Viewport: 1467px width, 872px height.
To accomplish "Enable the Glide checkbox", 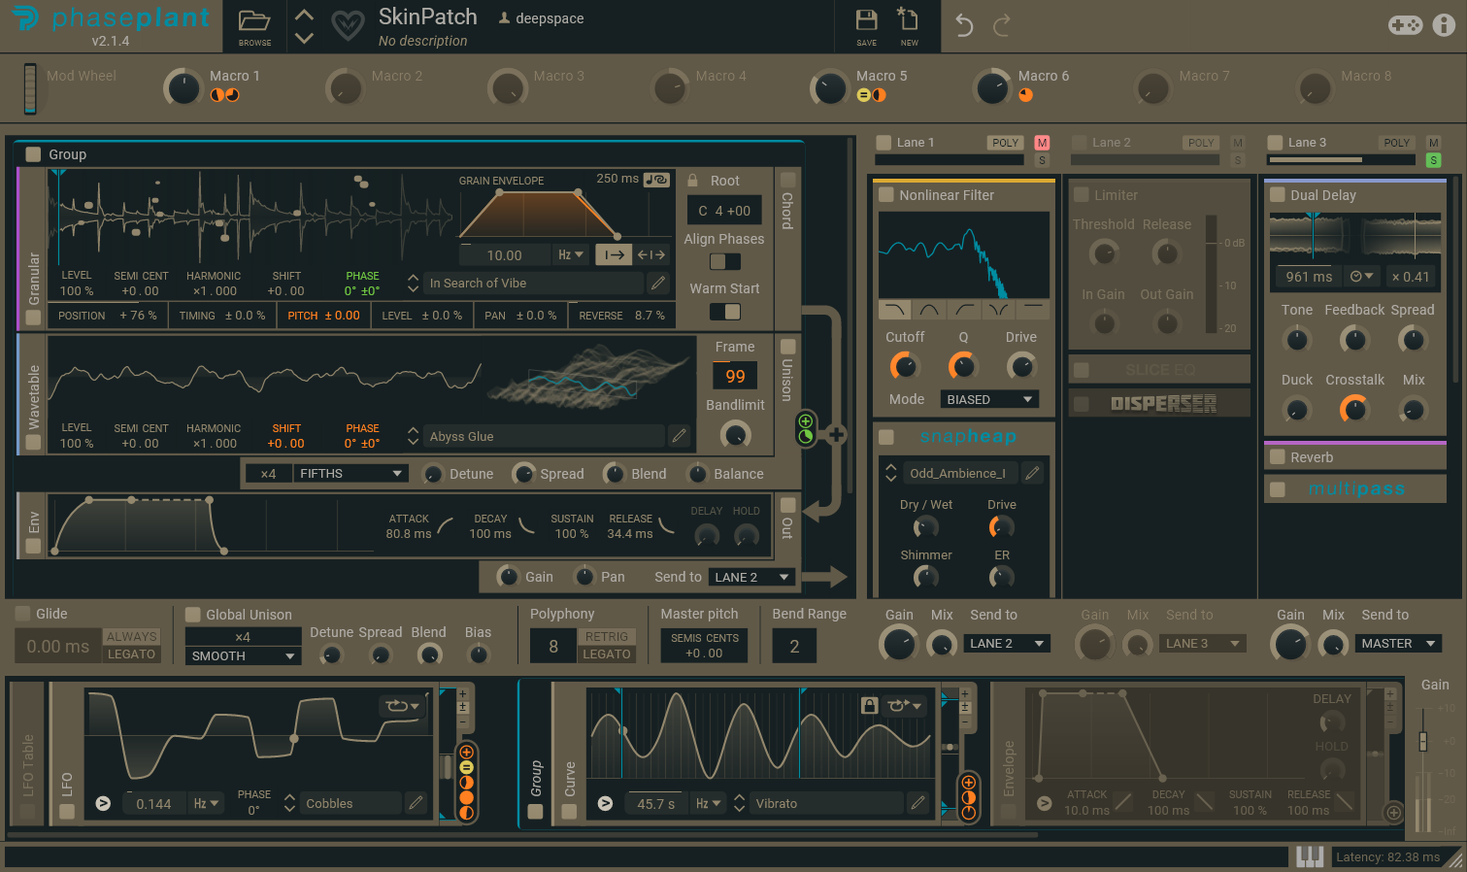I will click(22, 614).
